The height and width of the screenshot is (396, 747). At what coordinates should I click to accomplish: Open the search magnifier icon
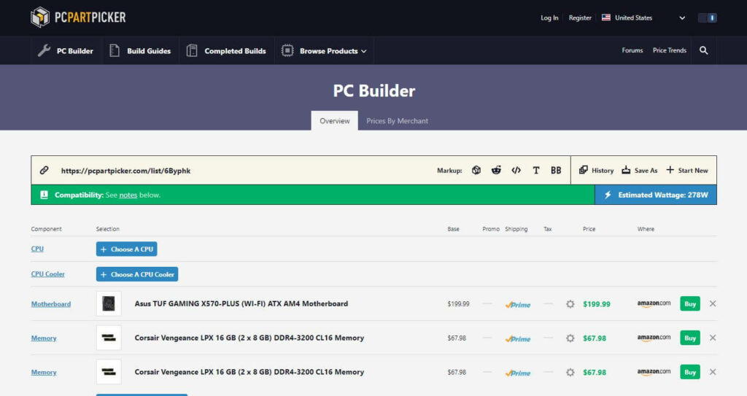(704, 50)
